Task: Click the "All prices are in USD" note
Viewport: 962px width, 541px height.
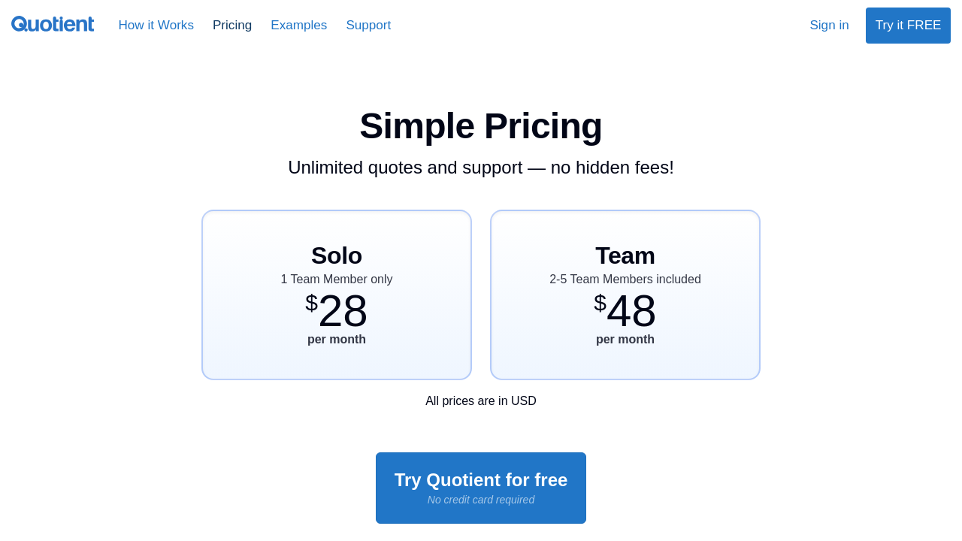Action: pyautogui.click(x=481, y=401)
